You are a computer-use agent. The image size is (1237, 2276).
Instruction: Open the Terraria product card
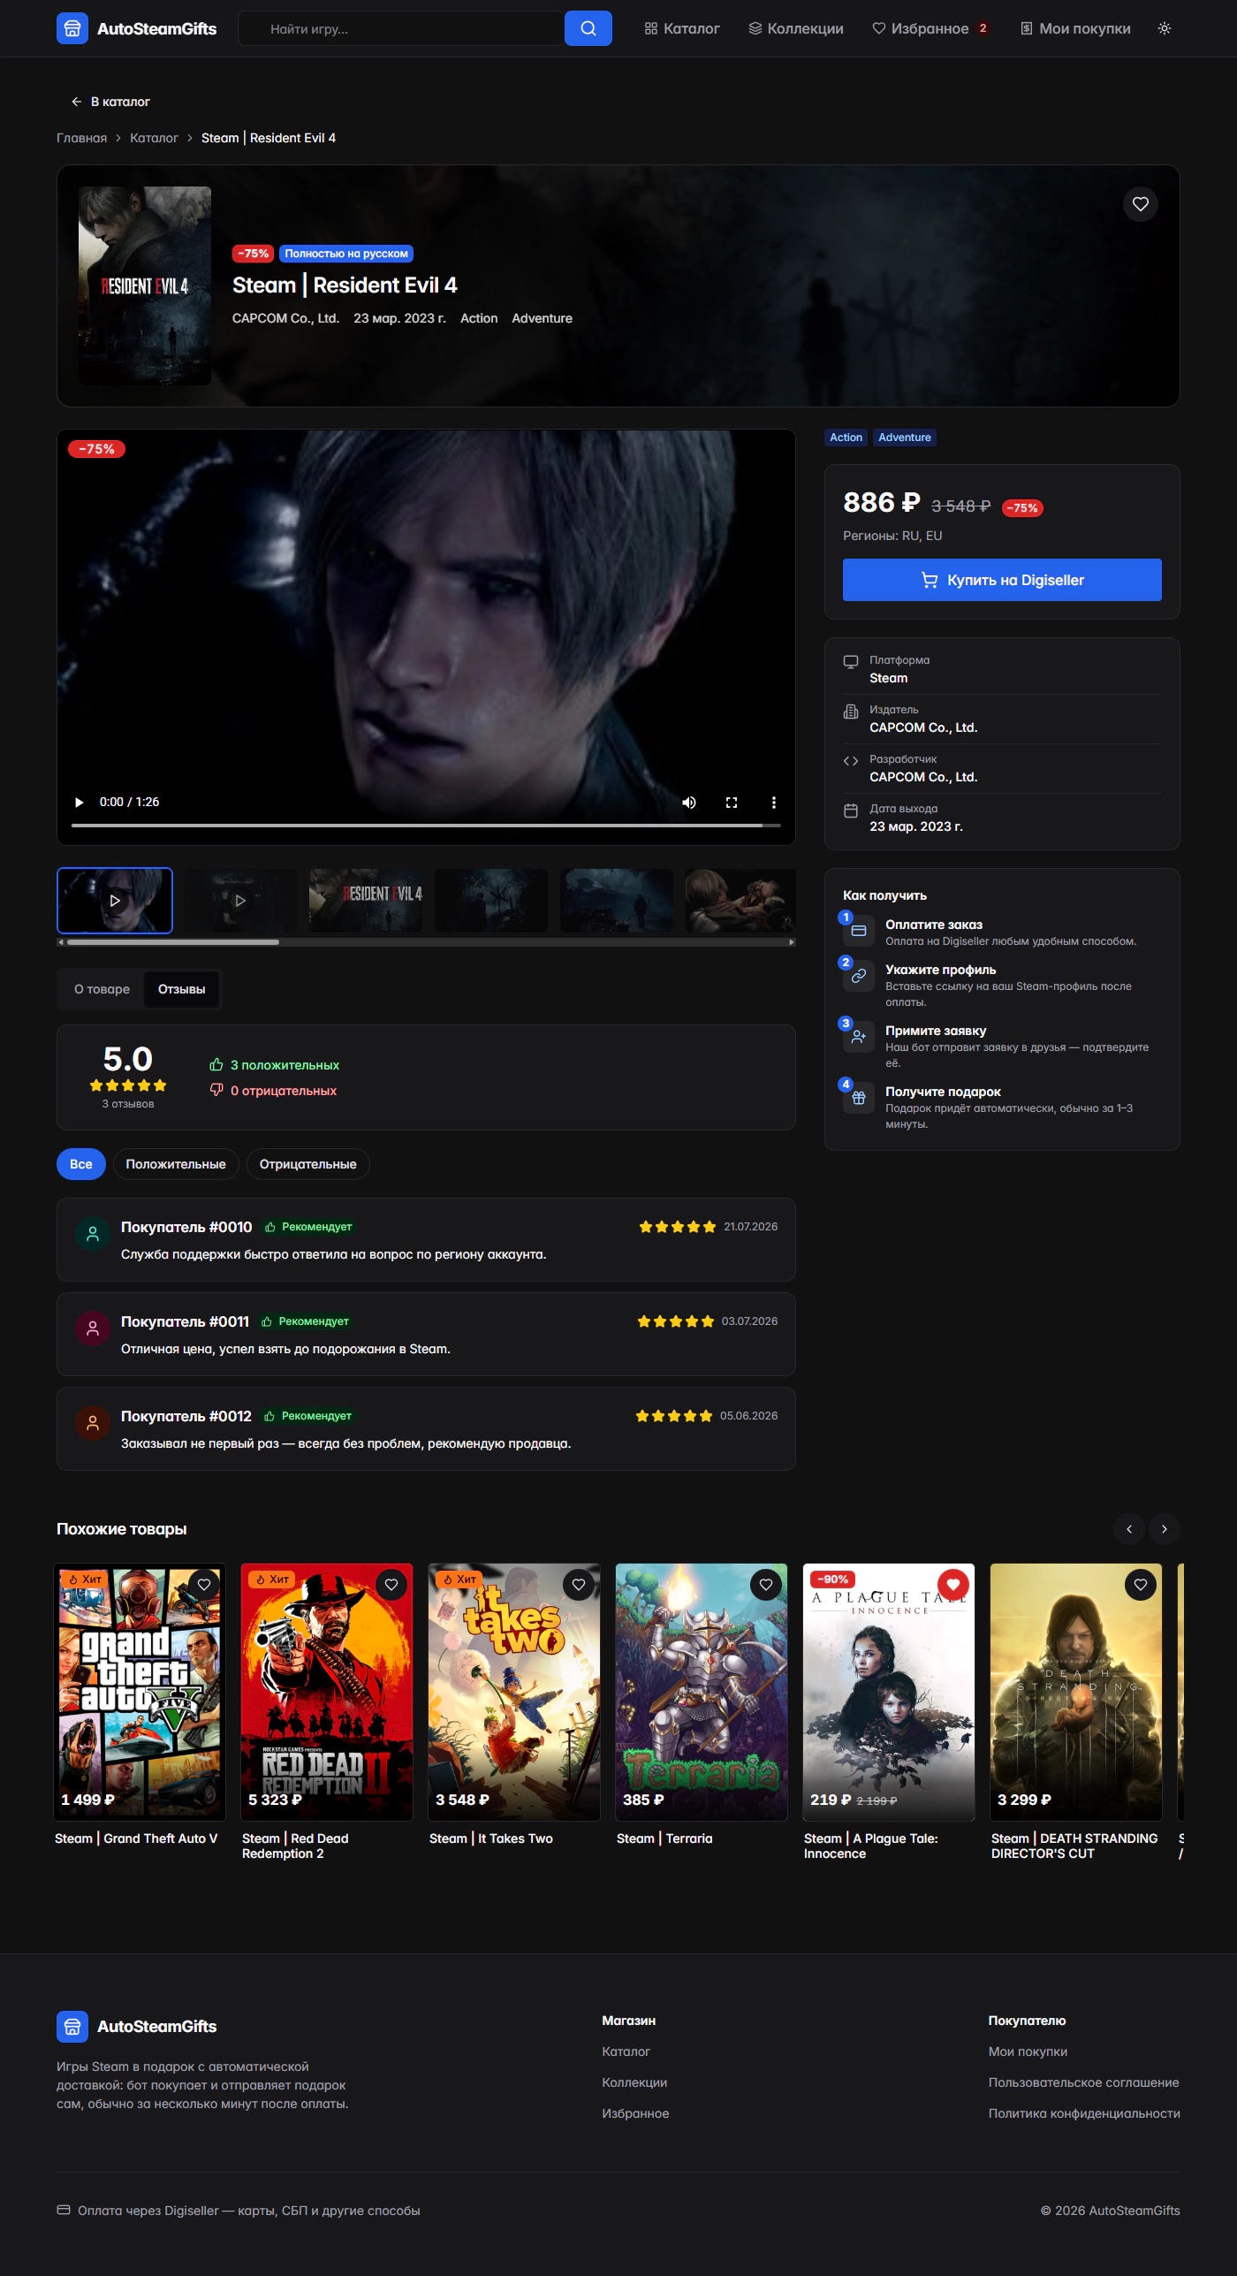702,1706
